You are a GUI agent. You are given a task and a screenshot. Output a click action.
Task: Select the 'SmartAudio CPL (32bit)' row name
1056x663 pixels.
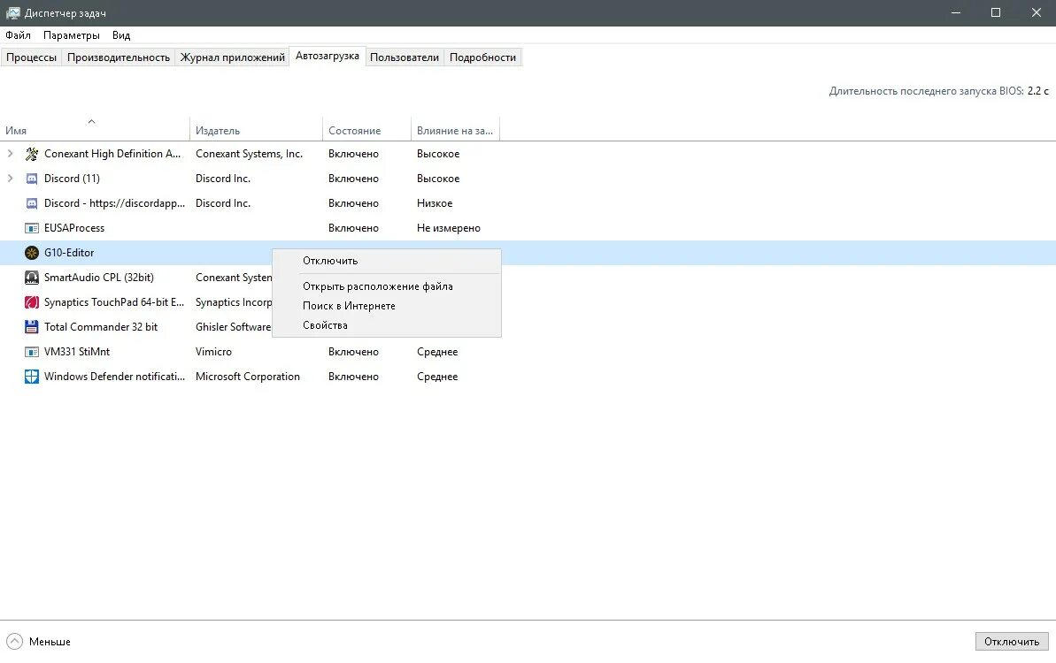[99, 278]
